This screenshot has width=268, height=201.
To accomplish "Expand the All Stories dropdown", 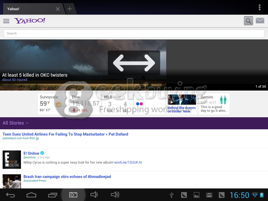I will [15, 123].
